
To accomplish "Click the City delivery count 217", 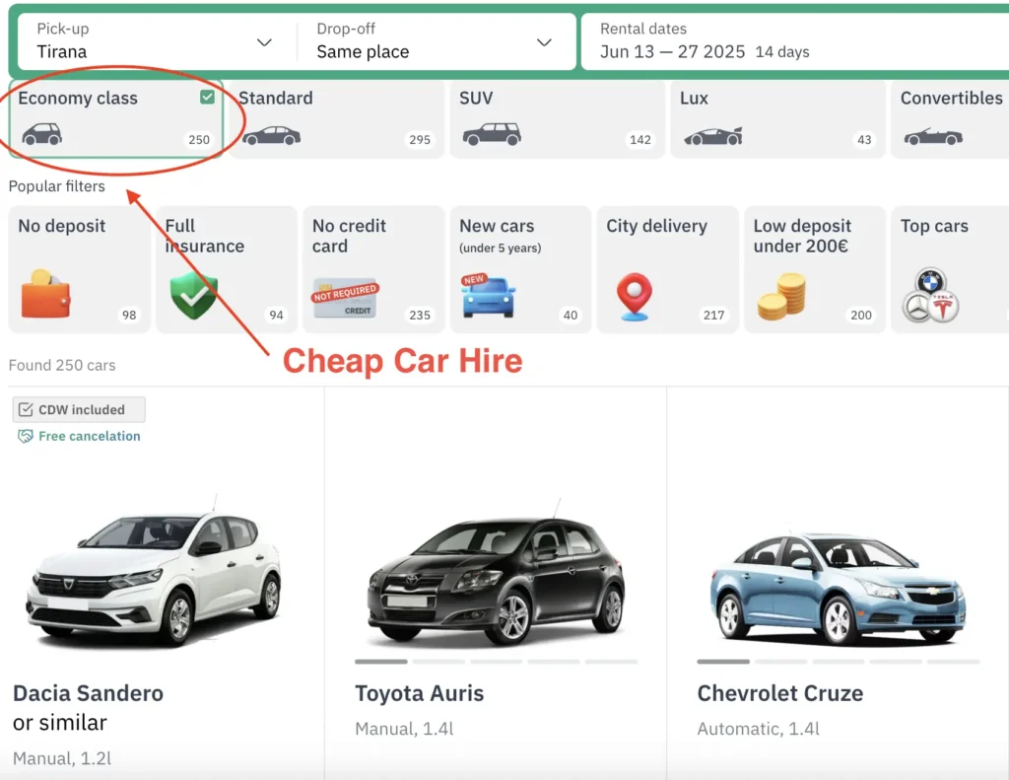I will click(713, 315).
